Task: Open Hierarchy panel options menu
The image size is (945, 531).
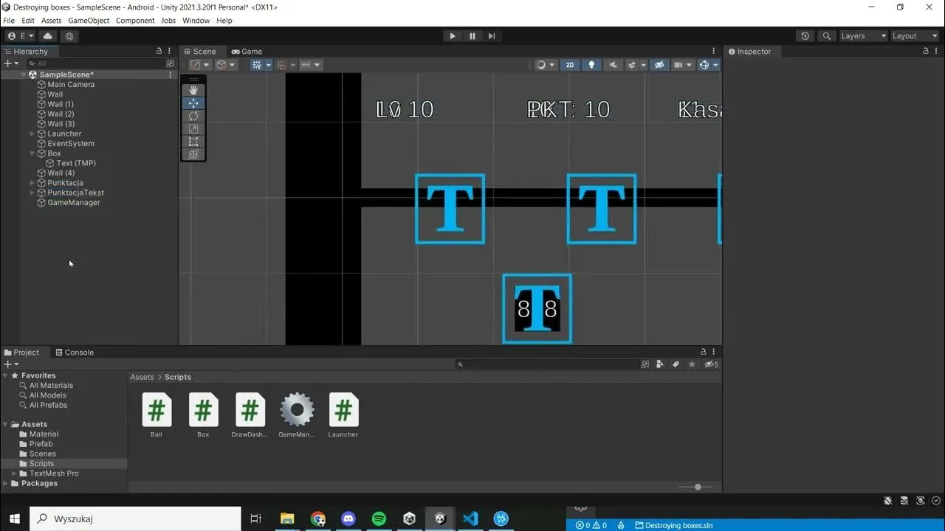Action: [x=170, y=51]
